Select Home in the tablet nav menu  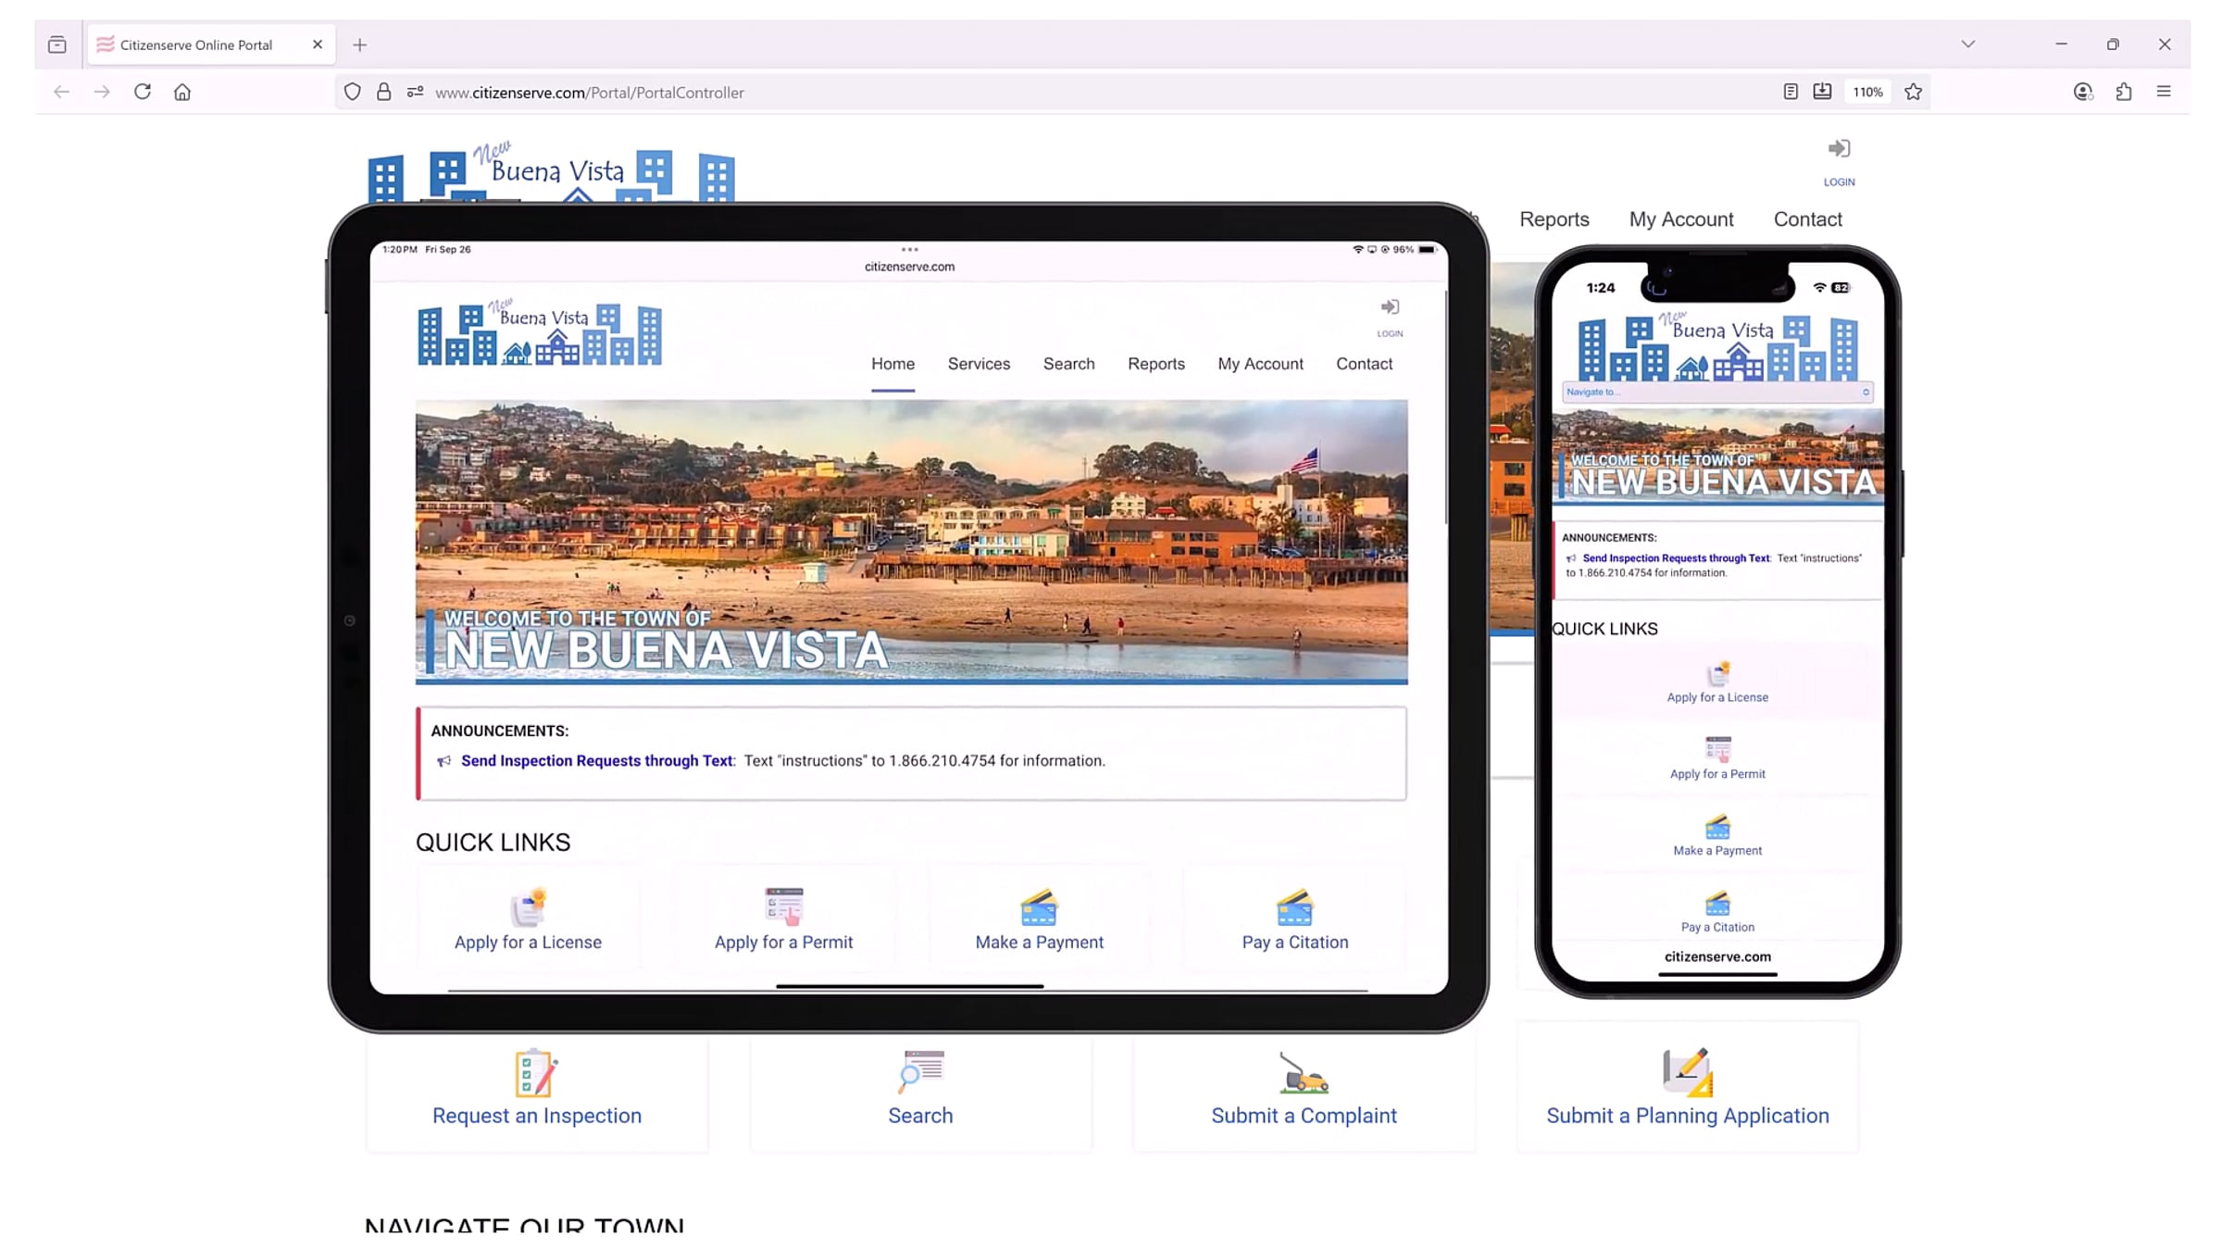click(x=893, y=364)
